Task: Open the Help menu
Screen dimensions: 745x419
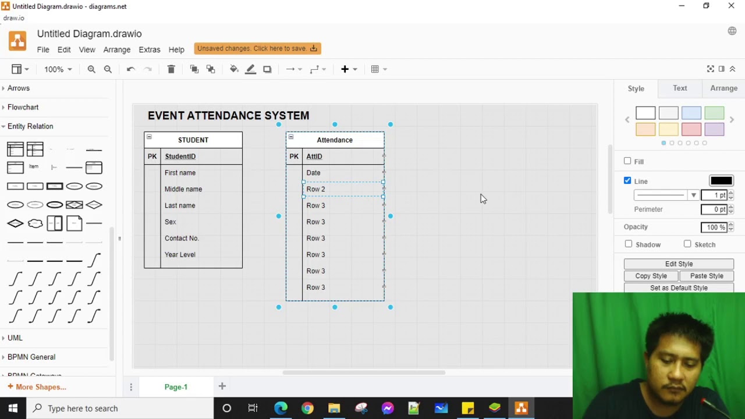Action: point(176,49)
